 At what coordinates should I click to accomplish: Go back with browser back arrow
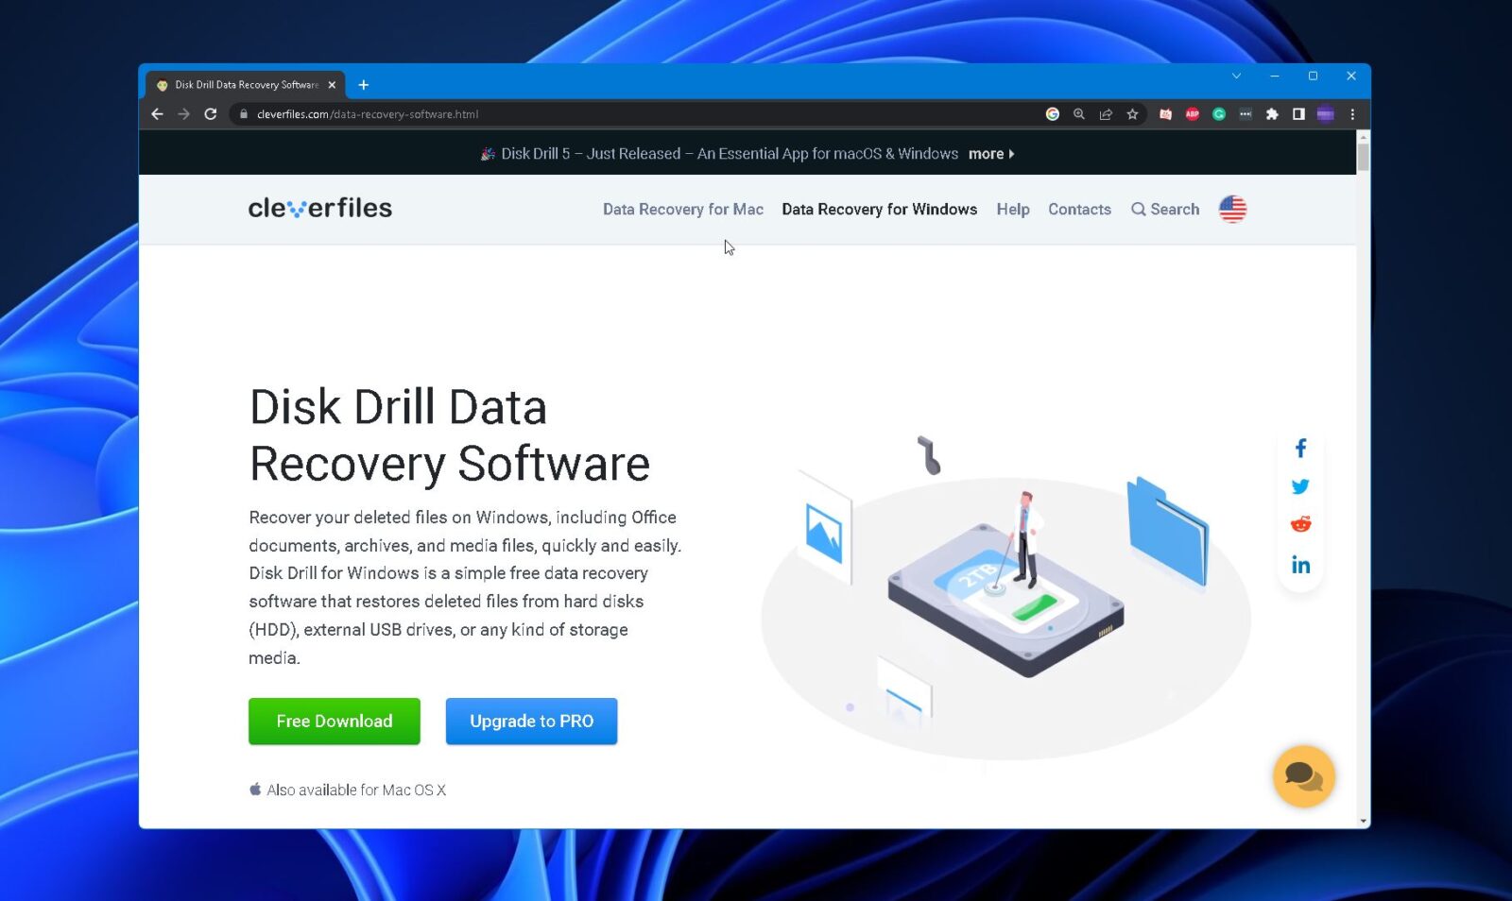(x=157, y=114)
